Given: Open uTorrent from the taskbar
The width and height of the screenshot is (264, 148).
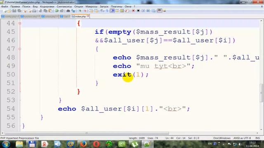Looking at the screenshot, I should tap(134, 144).
